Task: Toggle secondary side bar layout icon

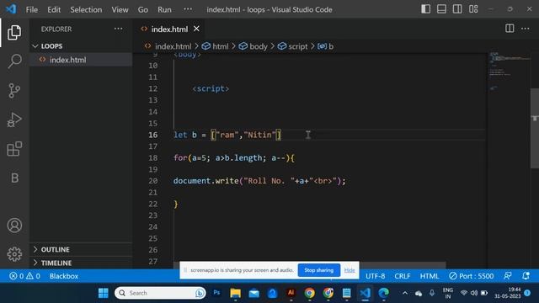Action: pos(457,9)
